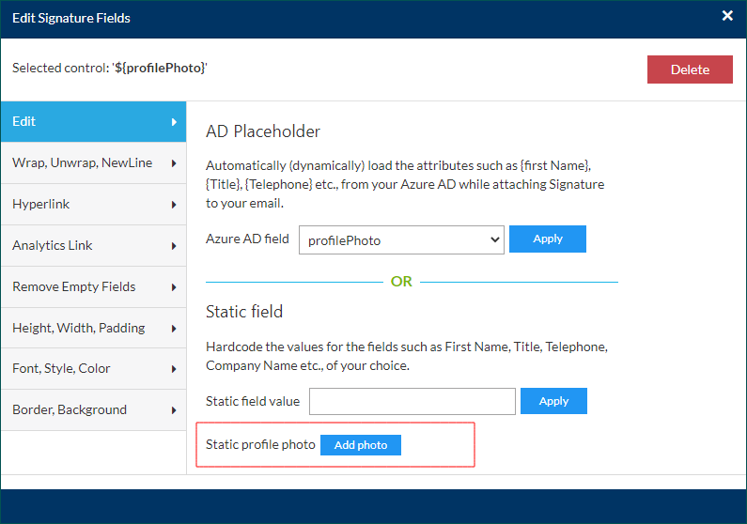The image size is (747, 524).
Task: Click Add photo for static profile
Action: [360, 445]
